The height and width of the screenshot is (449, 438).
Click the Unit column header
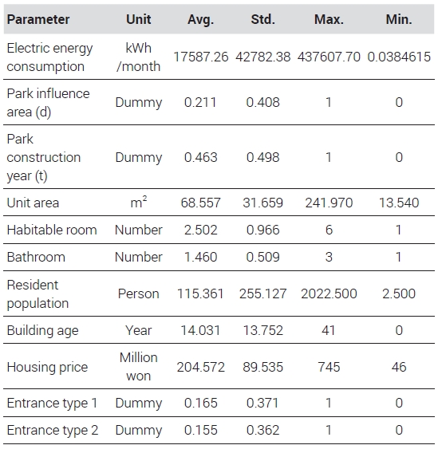pos(139,19)
